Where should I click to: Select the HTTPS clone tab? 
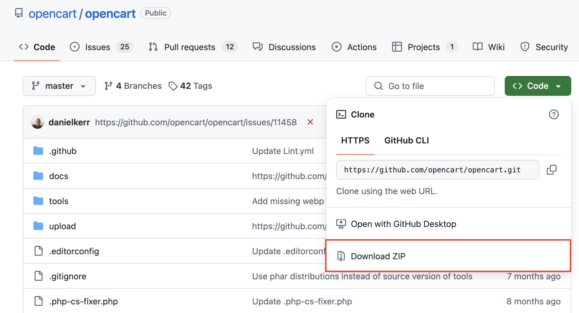(355, 140)
